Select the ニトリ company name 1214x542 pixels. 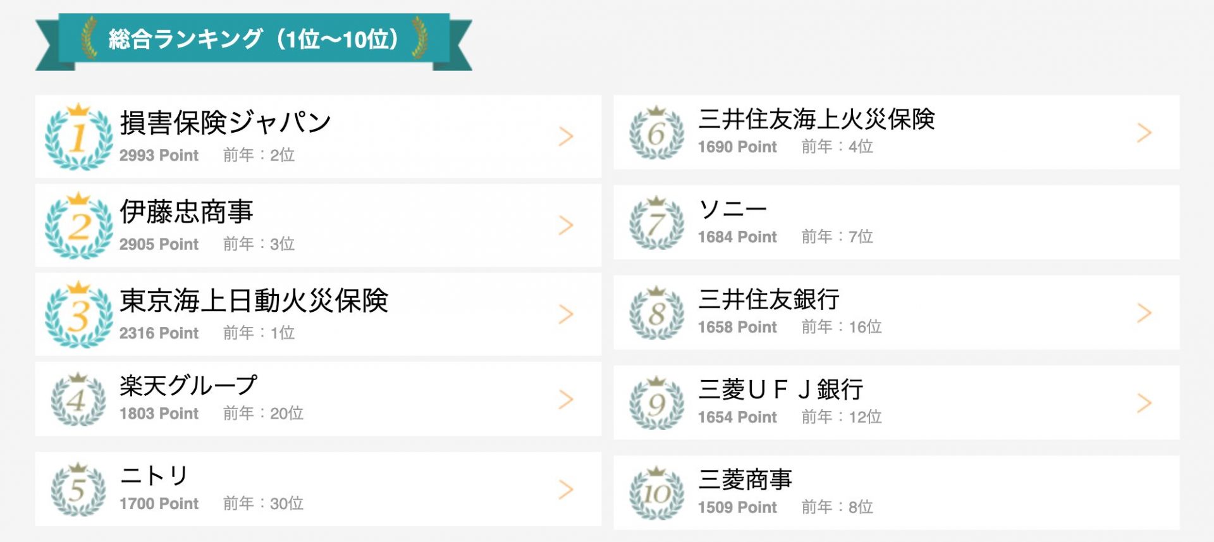coord(154,476)
